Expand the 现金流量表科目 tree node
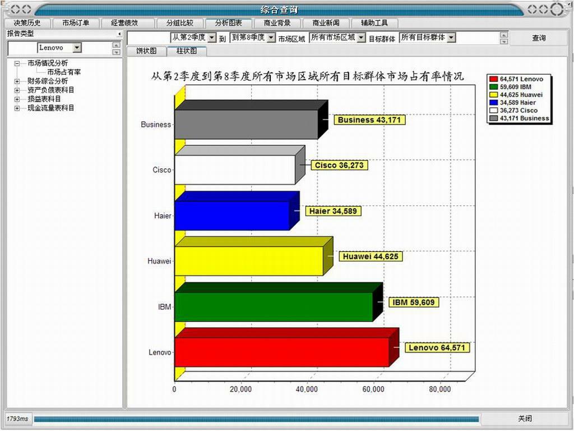The width and height of the screenshot is (574, 431). [17, 108]
